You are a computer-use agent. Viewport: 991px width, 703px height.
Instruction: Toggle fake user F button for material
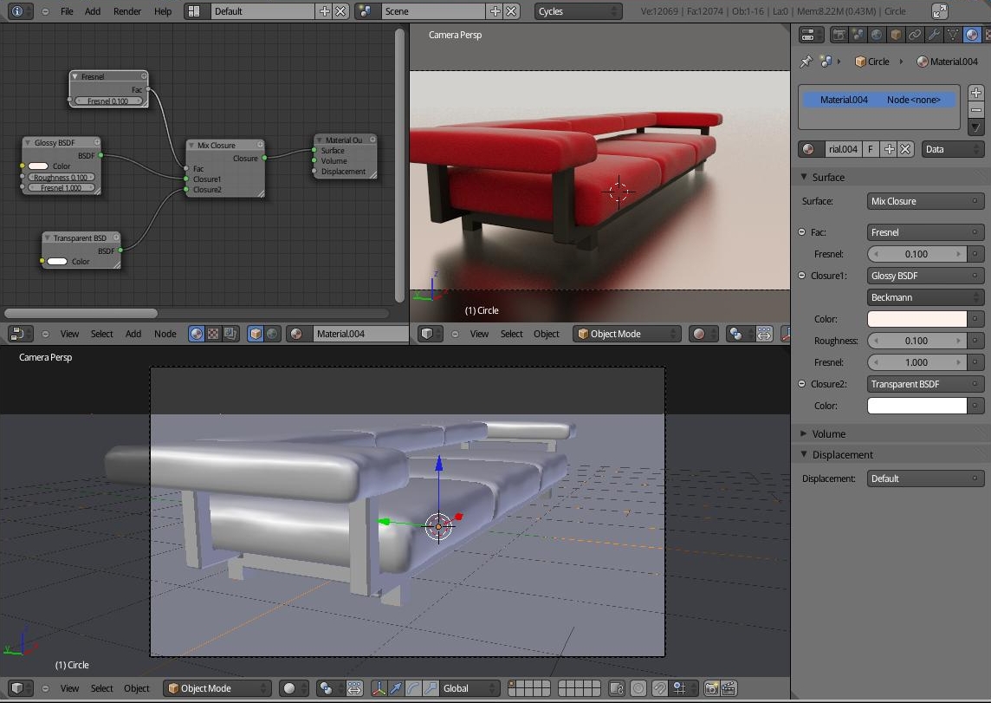pos(871,149)
